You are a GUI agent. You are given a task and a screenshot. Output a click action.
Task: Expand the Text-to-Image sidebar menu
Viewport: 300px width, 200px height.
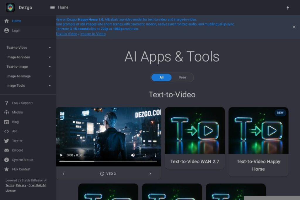(28, 66)
